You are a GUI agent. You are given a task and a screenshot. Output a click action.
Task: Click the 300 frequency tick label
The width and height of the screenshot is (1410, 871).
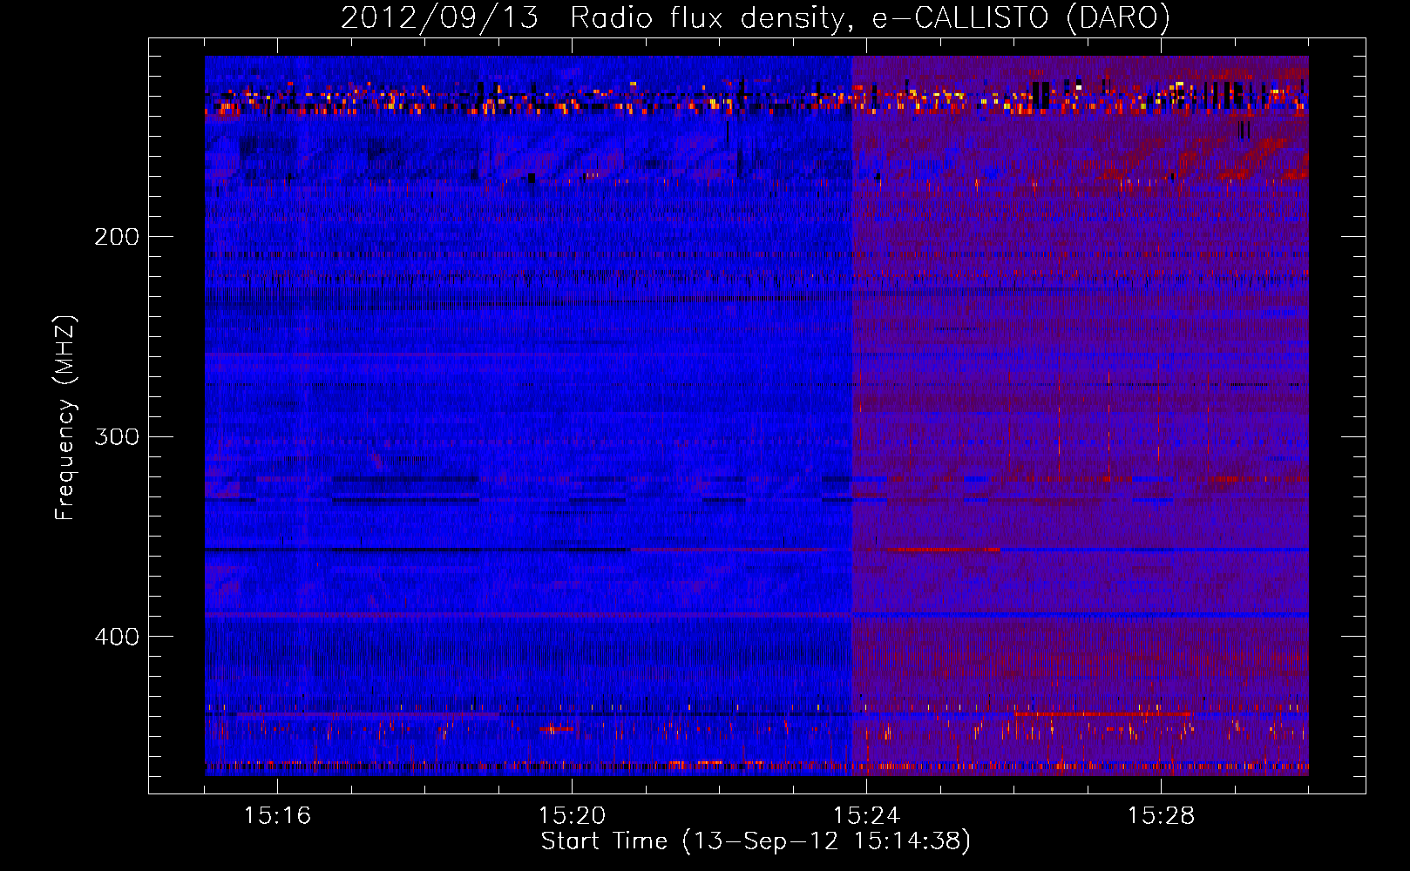[117, 436]
